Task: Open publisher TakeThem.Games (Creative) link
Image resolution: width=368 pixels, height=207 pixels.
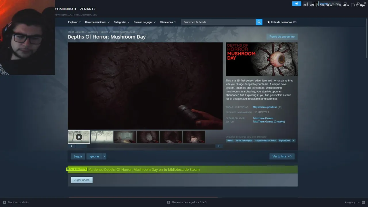Action: (269, 122)
